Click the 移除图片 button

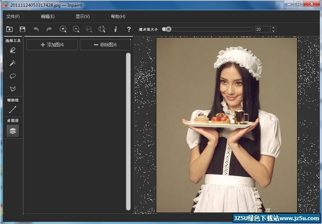[106, 44]
